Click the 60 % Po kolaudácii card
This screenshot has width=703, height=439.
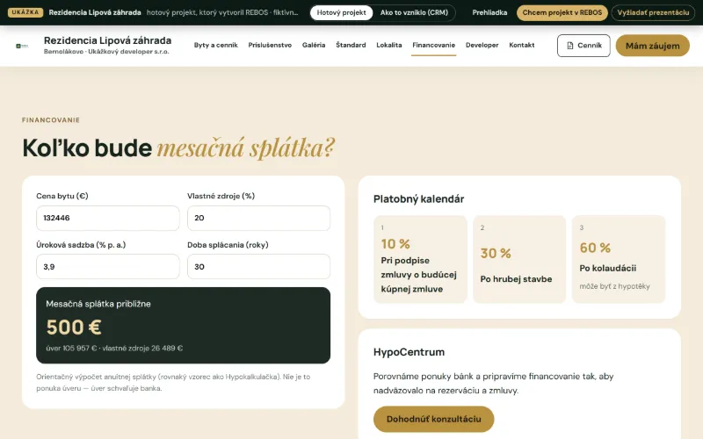tap(619, 259)
